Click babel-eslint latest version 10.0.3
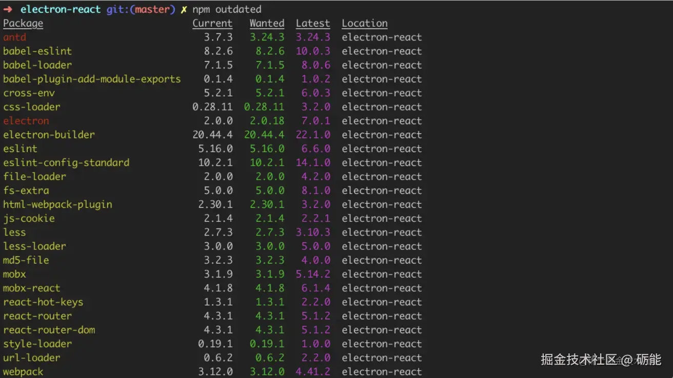The height and width of the screenshot is (378, 673). point(313,51)
